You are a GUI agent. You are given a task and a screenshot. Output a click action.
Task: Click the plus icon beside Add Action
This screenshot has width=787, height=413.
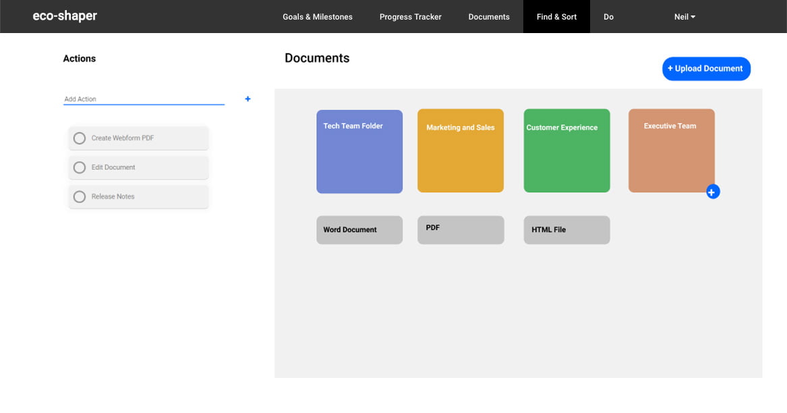point(247,99)
